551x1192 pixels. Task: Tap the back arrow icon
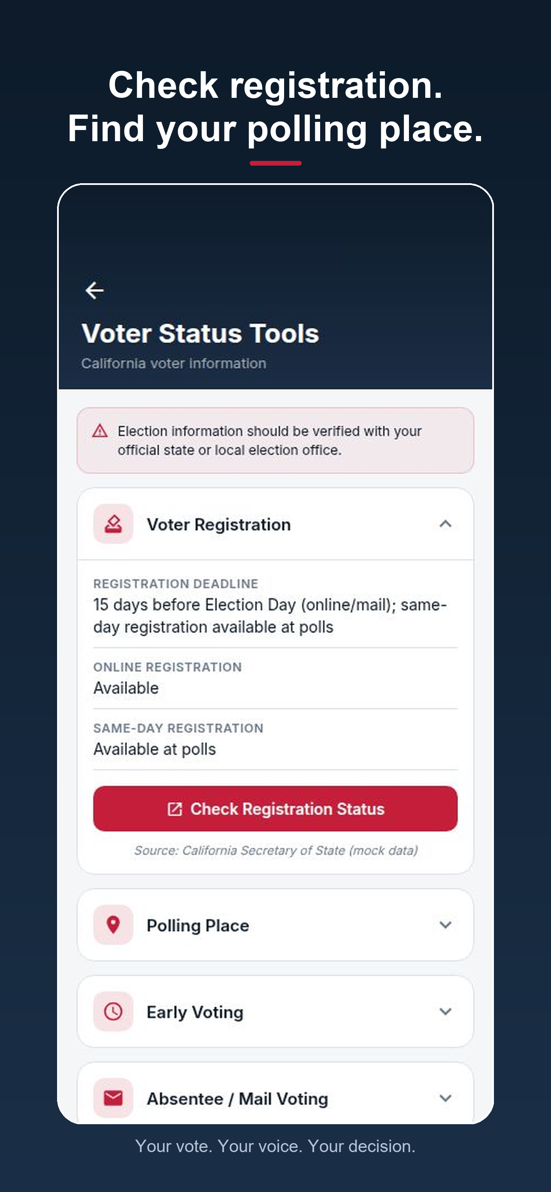pos(94,290)
